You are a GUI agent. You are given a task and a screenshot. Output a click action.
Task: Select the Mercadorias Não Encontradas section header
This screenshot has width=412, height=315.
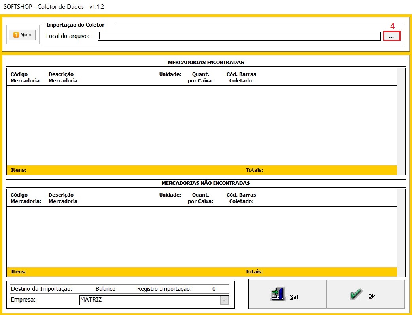206,183
